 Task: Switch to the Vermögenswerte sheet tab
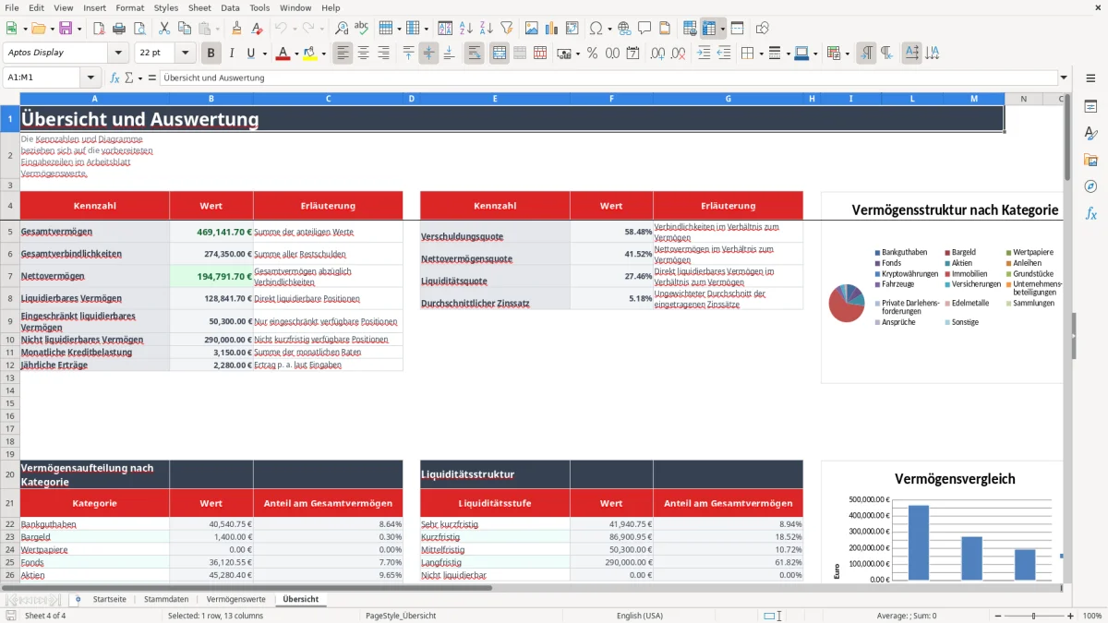coord(235,599)
